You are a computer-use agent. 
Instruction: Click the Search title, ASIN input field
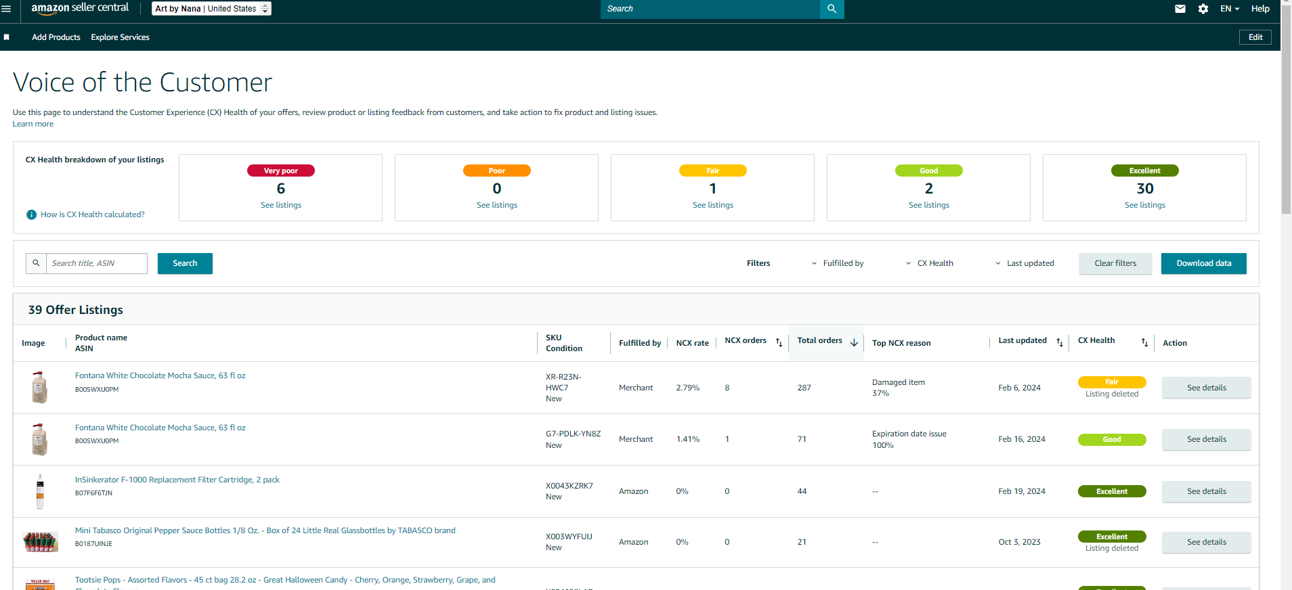click(97, 263)
